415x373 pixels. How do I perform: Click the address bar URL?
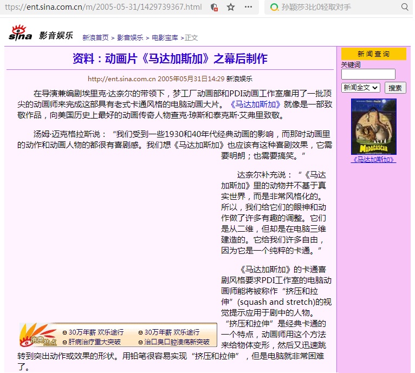[x=103, y=7]
